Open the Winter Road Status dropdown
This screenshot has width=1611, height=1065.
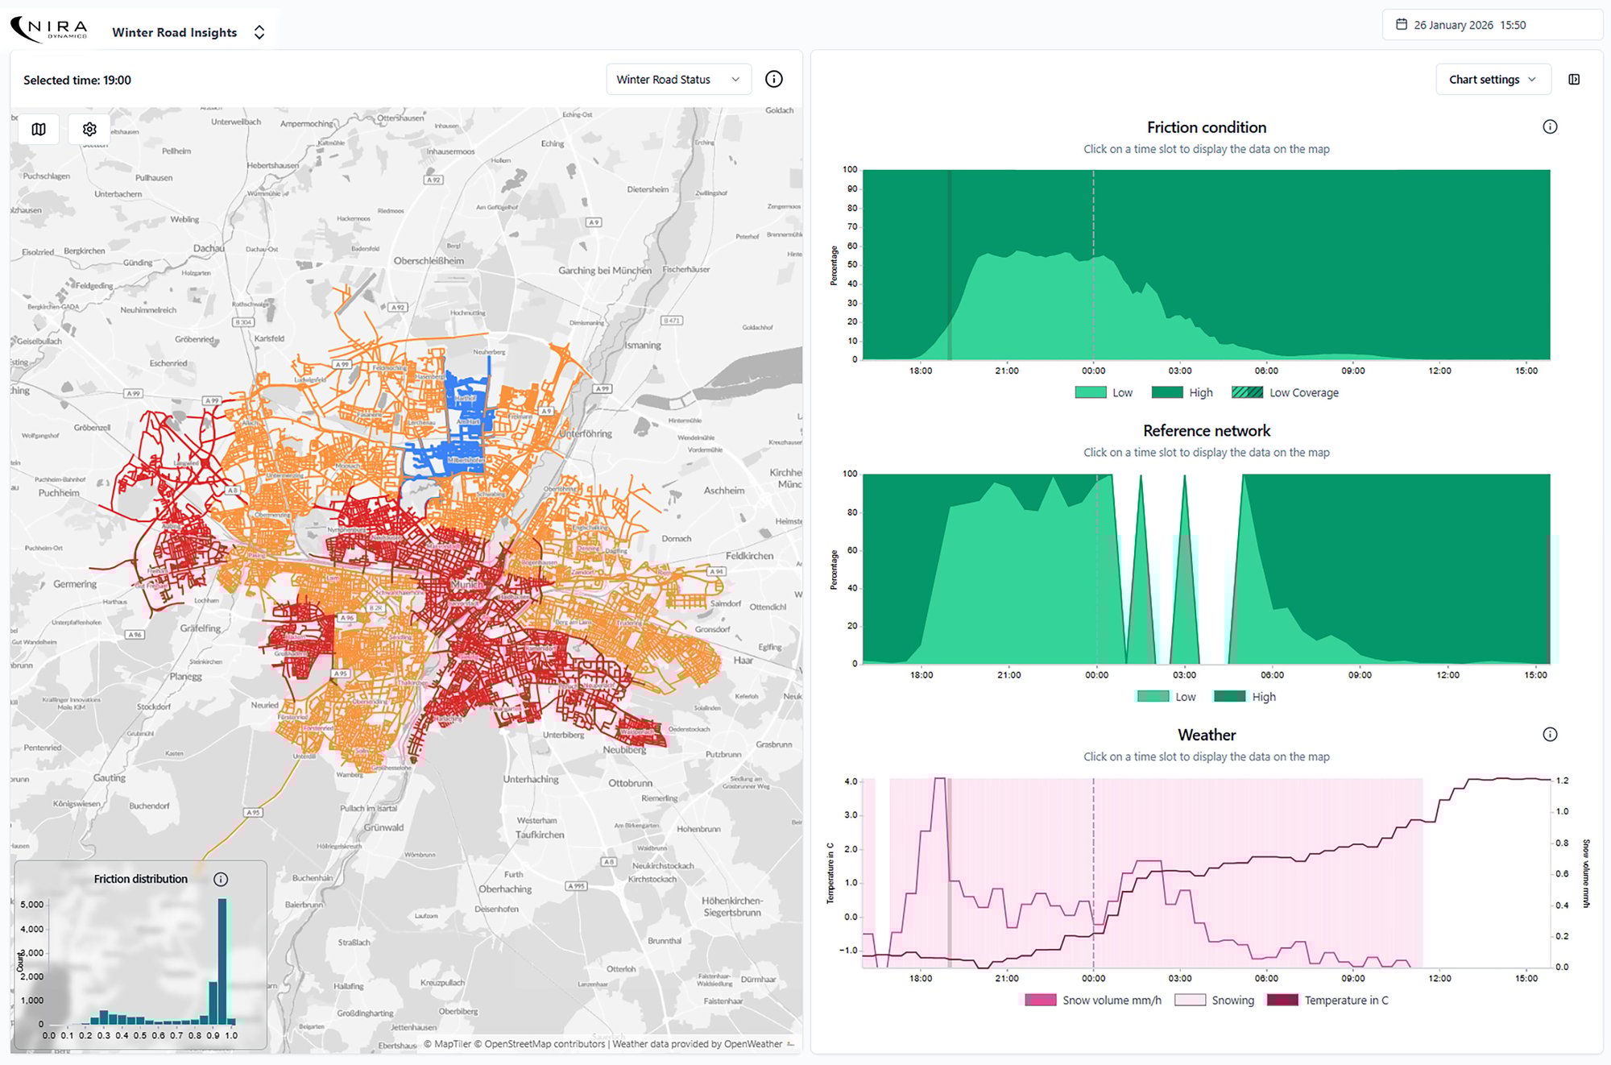point(678,79)
